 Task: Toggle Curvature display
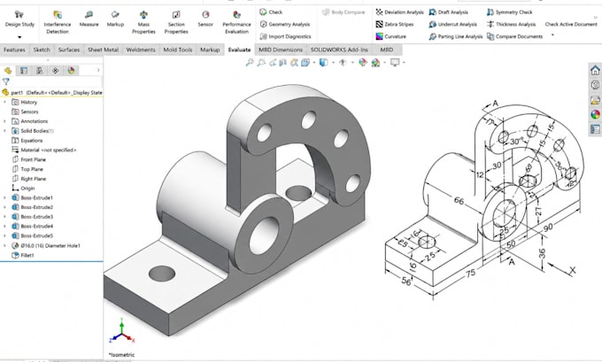point(390,36)
